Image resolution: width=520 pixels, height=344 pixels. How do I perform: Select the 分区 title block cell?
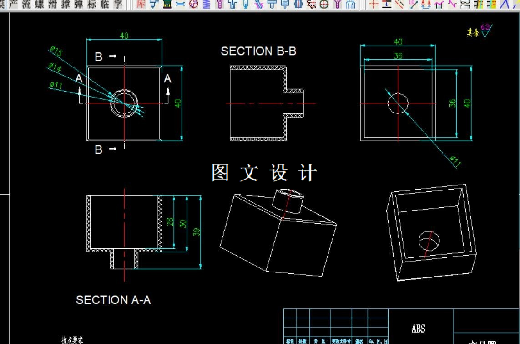tap(320, 341)
